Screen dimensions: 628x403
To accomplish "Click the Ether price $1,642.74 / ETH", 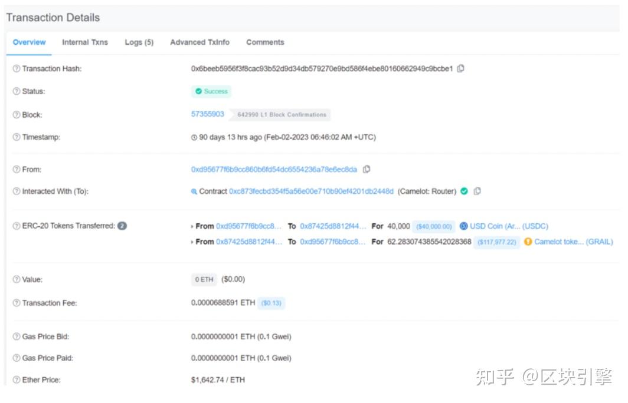I will 218,380.
